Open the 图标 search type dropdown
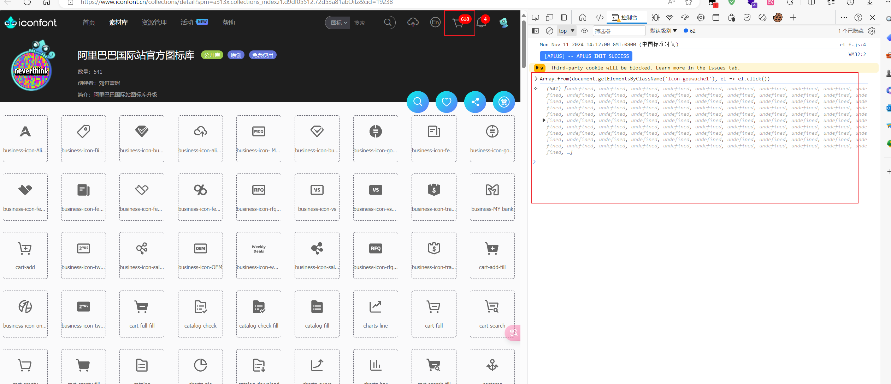The image size is (891, 384). click(338, 23)
